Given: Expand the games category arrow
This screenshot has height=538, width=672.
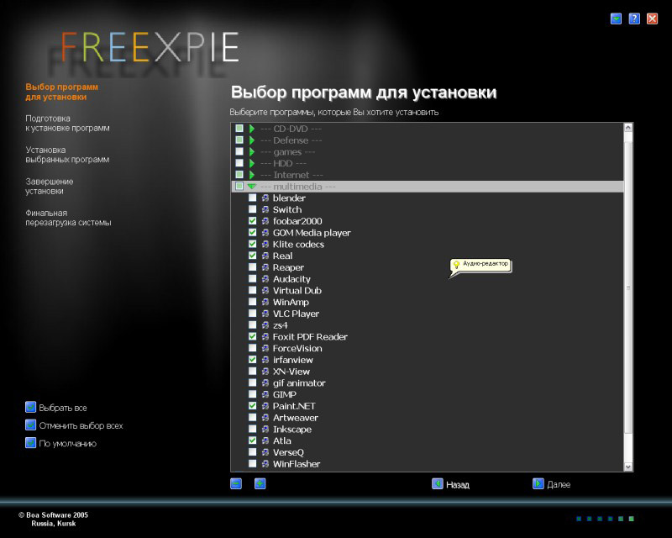Looking at the screenshot, I should click(x=252, y=151).
